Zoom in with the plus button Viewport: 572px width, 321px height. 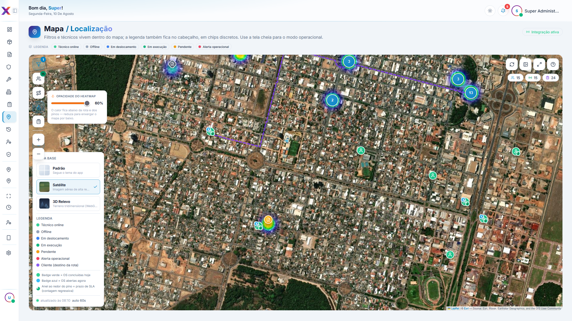pyautogui.click(x=38, y=140)
